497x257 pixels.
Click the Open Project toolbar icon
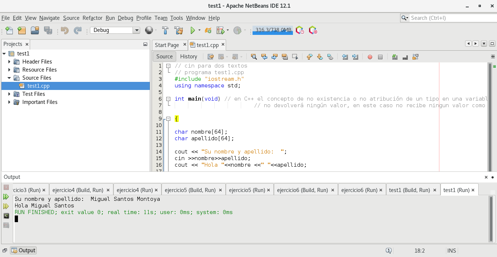click(35, 30)
